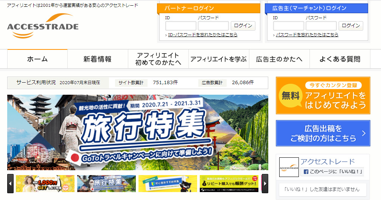Select the リピート購入でも報酬ゲット thumbnail
381x200 pixels.
[x=229, y=183]
